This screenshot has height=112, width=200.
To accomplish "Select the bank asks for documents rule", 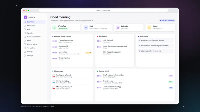I will [x=156, y=51].
